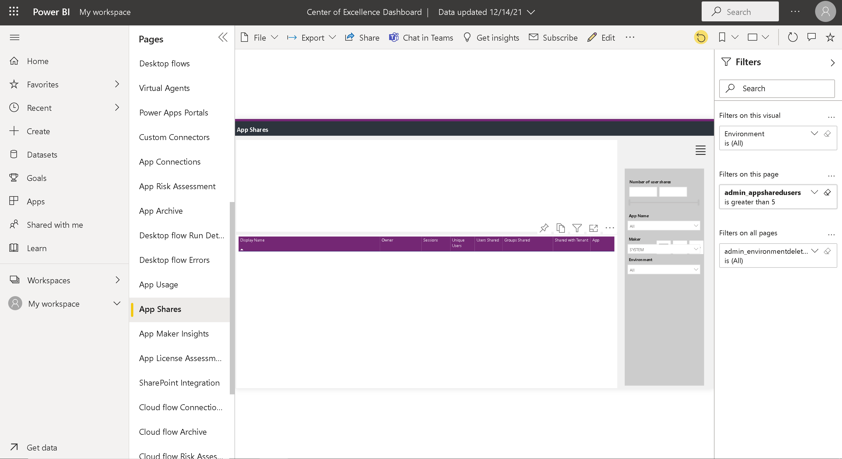Mark the report as favorite with the star
Screen dimensions: 842x459
point(830,37)
